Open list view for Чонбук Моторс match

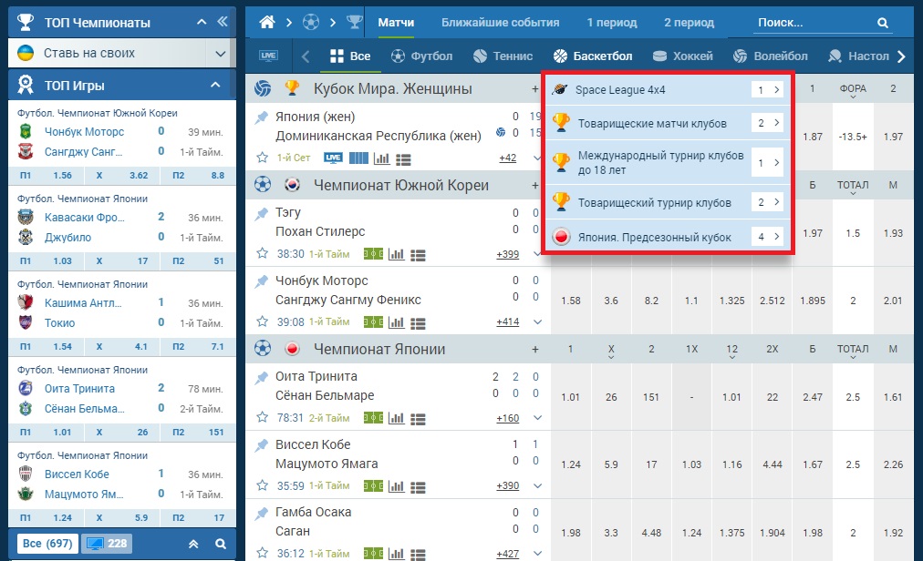pyautogui.click(x=418, y=322)
